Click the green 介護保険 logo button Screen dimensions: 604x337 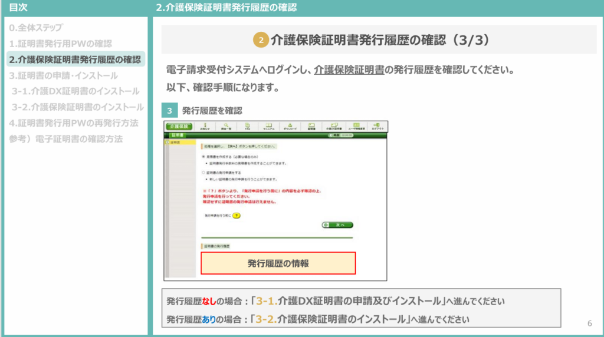179,127
